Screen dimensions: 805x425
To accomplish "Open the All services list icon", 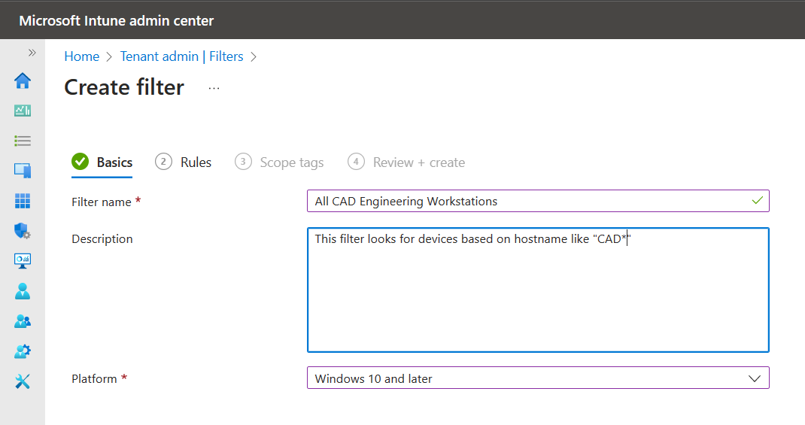I will coord(23,141).
